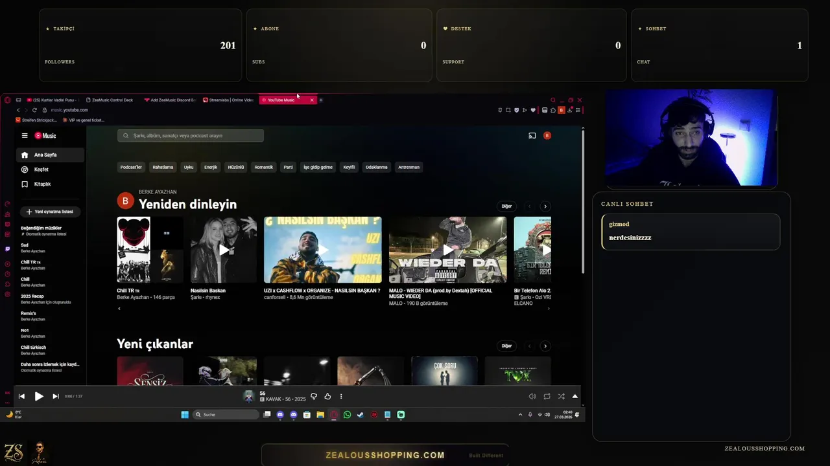830x466 pixels.
Task: Open the YouTube Music hamburger menu
Action: point(25,136)
